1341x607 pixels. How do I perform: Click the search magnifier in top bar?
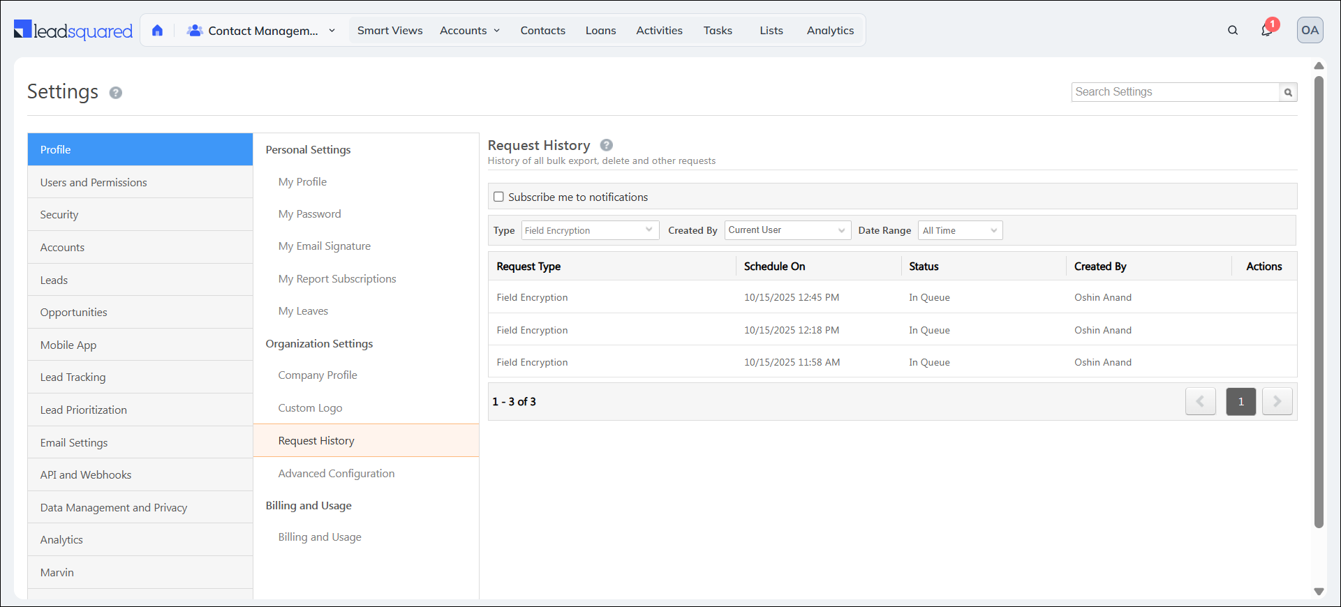click(x=1233, y=30)
